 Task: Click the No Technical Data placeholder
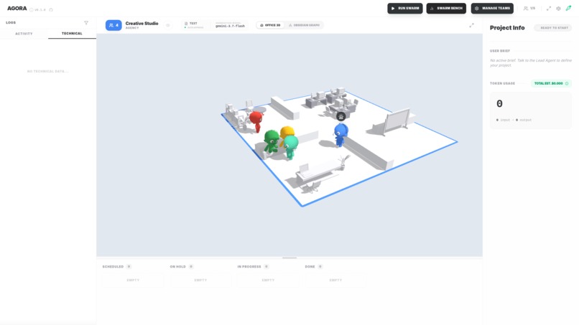(x=47, y=71)
